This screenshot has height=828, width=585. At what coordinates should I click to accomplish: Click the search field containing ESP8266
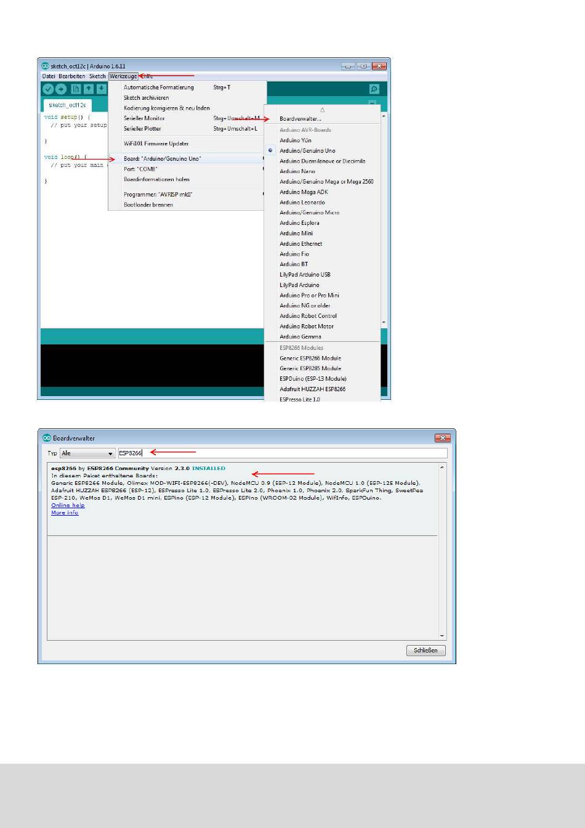pos(282,453)
